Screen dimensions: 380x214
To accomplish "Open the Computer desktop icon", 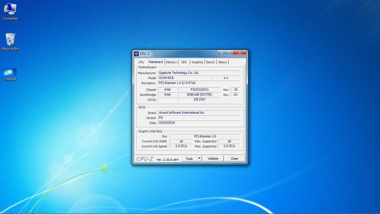I will coord(10,12).
